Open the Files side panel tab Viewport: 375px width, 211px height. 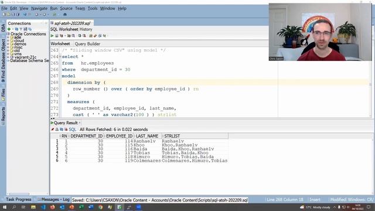point(3,94)
